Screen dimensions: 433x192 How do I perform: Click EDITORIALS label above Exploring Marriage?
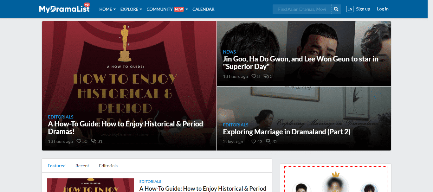point(236,125)
